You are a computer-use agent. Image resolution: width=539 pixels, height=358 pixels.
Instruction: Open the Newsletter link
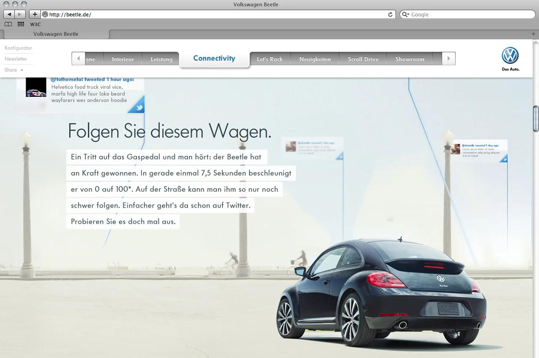point(16,59)
